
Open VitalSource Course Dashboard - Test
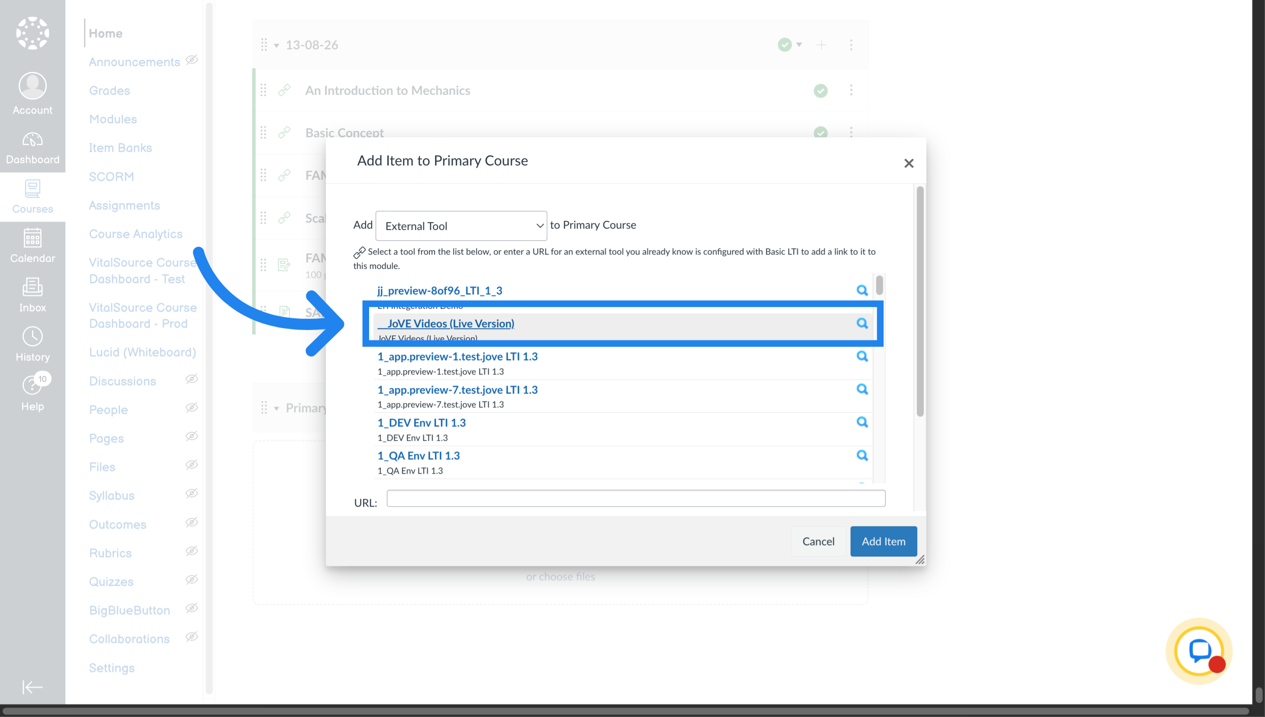(x=143, y=270)
